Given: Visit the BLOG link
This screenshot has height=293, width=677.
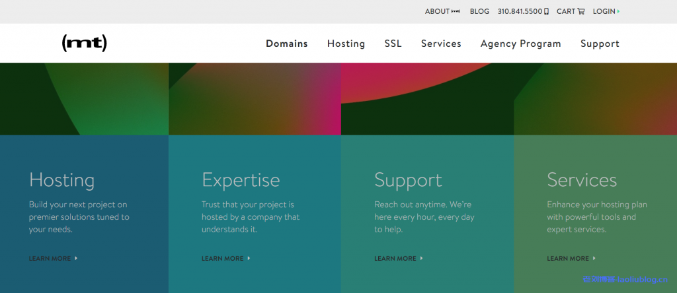Looking at the screenshot, I should 479,11.
